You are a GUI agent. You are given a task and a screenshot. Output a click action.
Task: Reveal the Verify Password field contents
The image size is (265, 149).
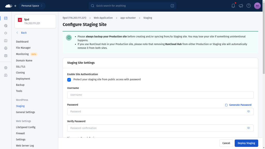248,128
